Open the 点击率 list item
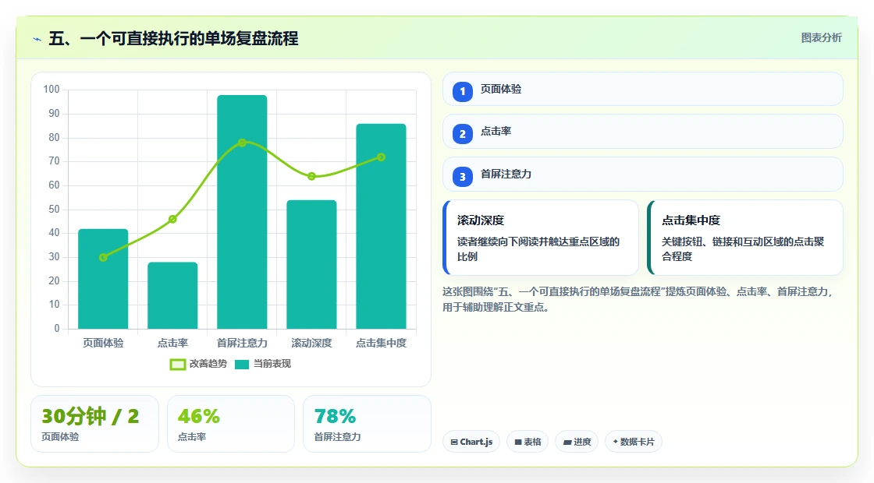This screenshot has height=483, width=874. 643,132
